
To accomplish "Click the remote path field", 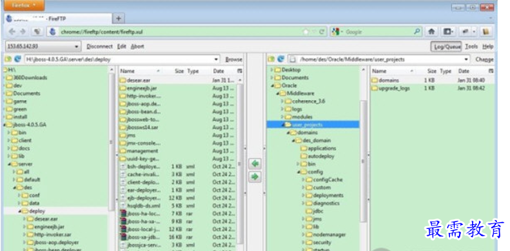I will point(380,59).
